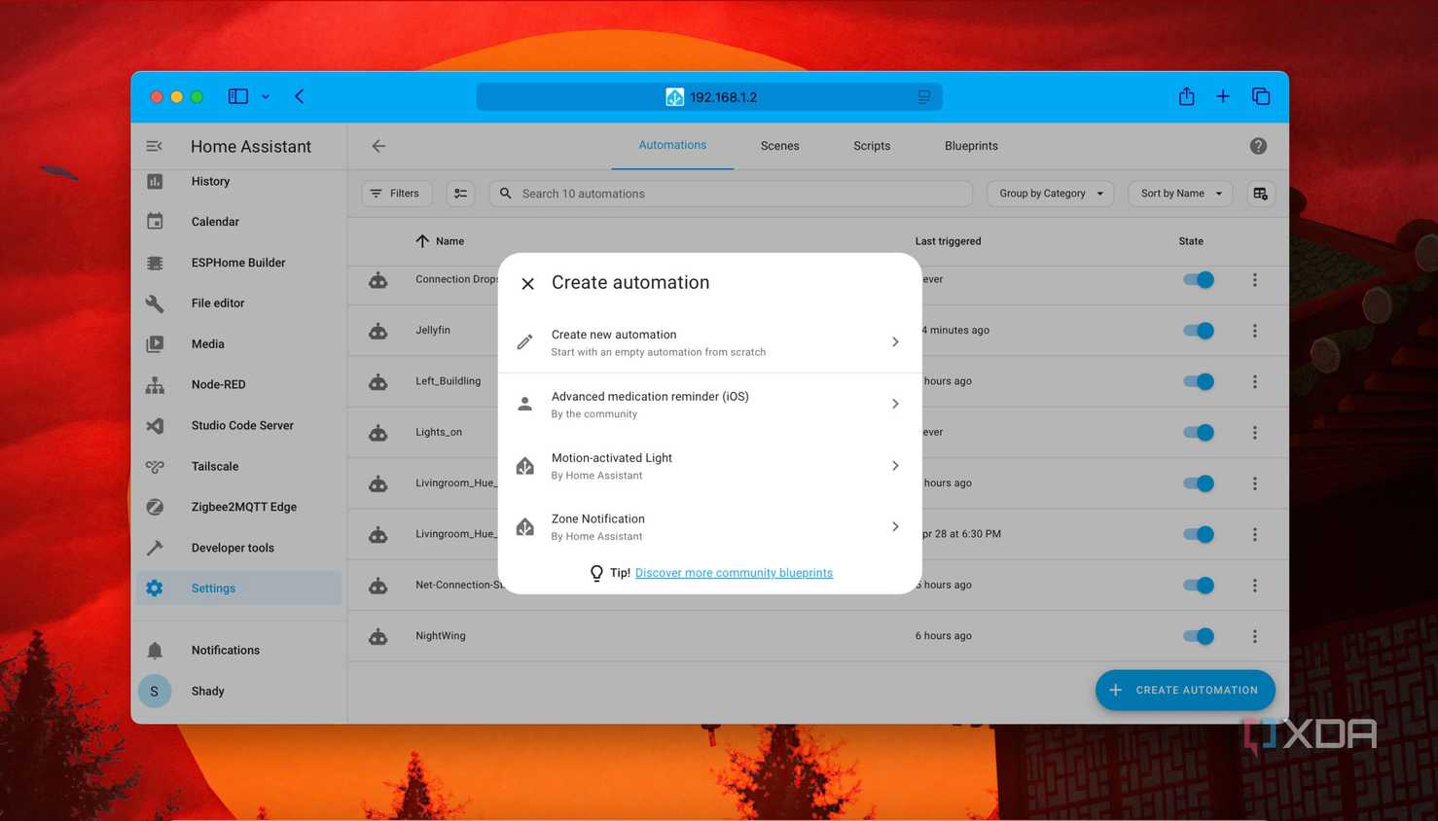The image size is (1438, 821).
Task: Disable the NightWing automation
Action: click(x=1199, y=636)
